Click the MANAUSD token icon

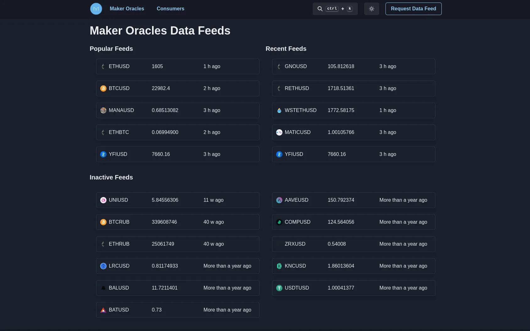click(103, 110)
